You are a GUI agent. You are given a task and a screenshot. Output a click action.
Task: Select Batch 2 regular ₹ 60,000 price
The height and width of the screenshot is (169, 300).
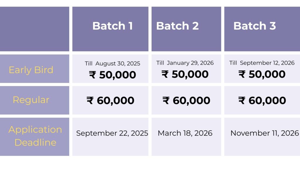tap(186, 100)
